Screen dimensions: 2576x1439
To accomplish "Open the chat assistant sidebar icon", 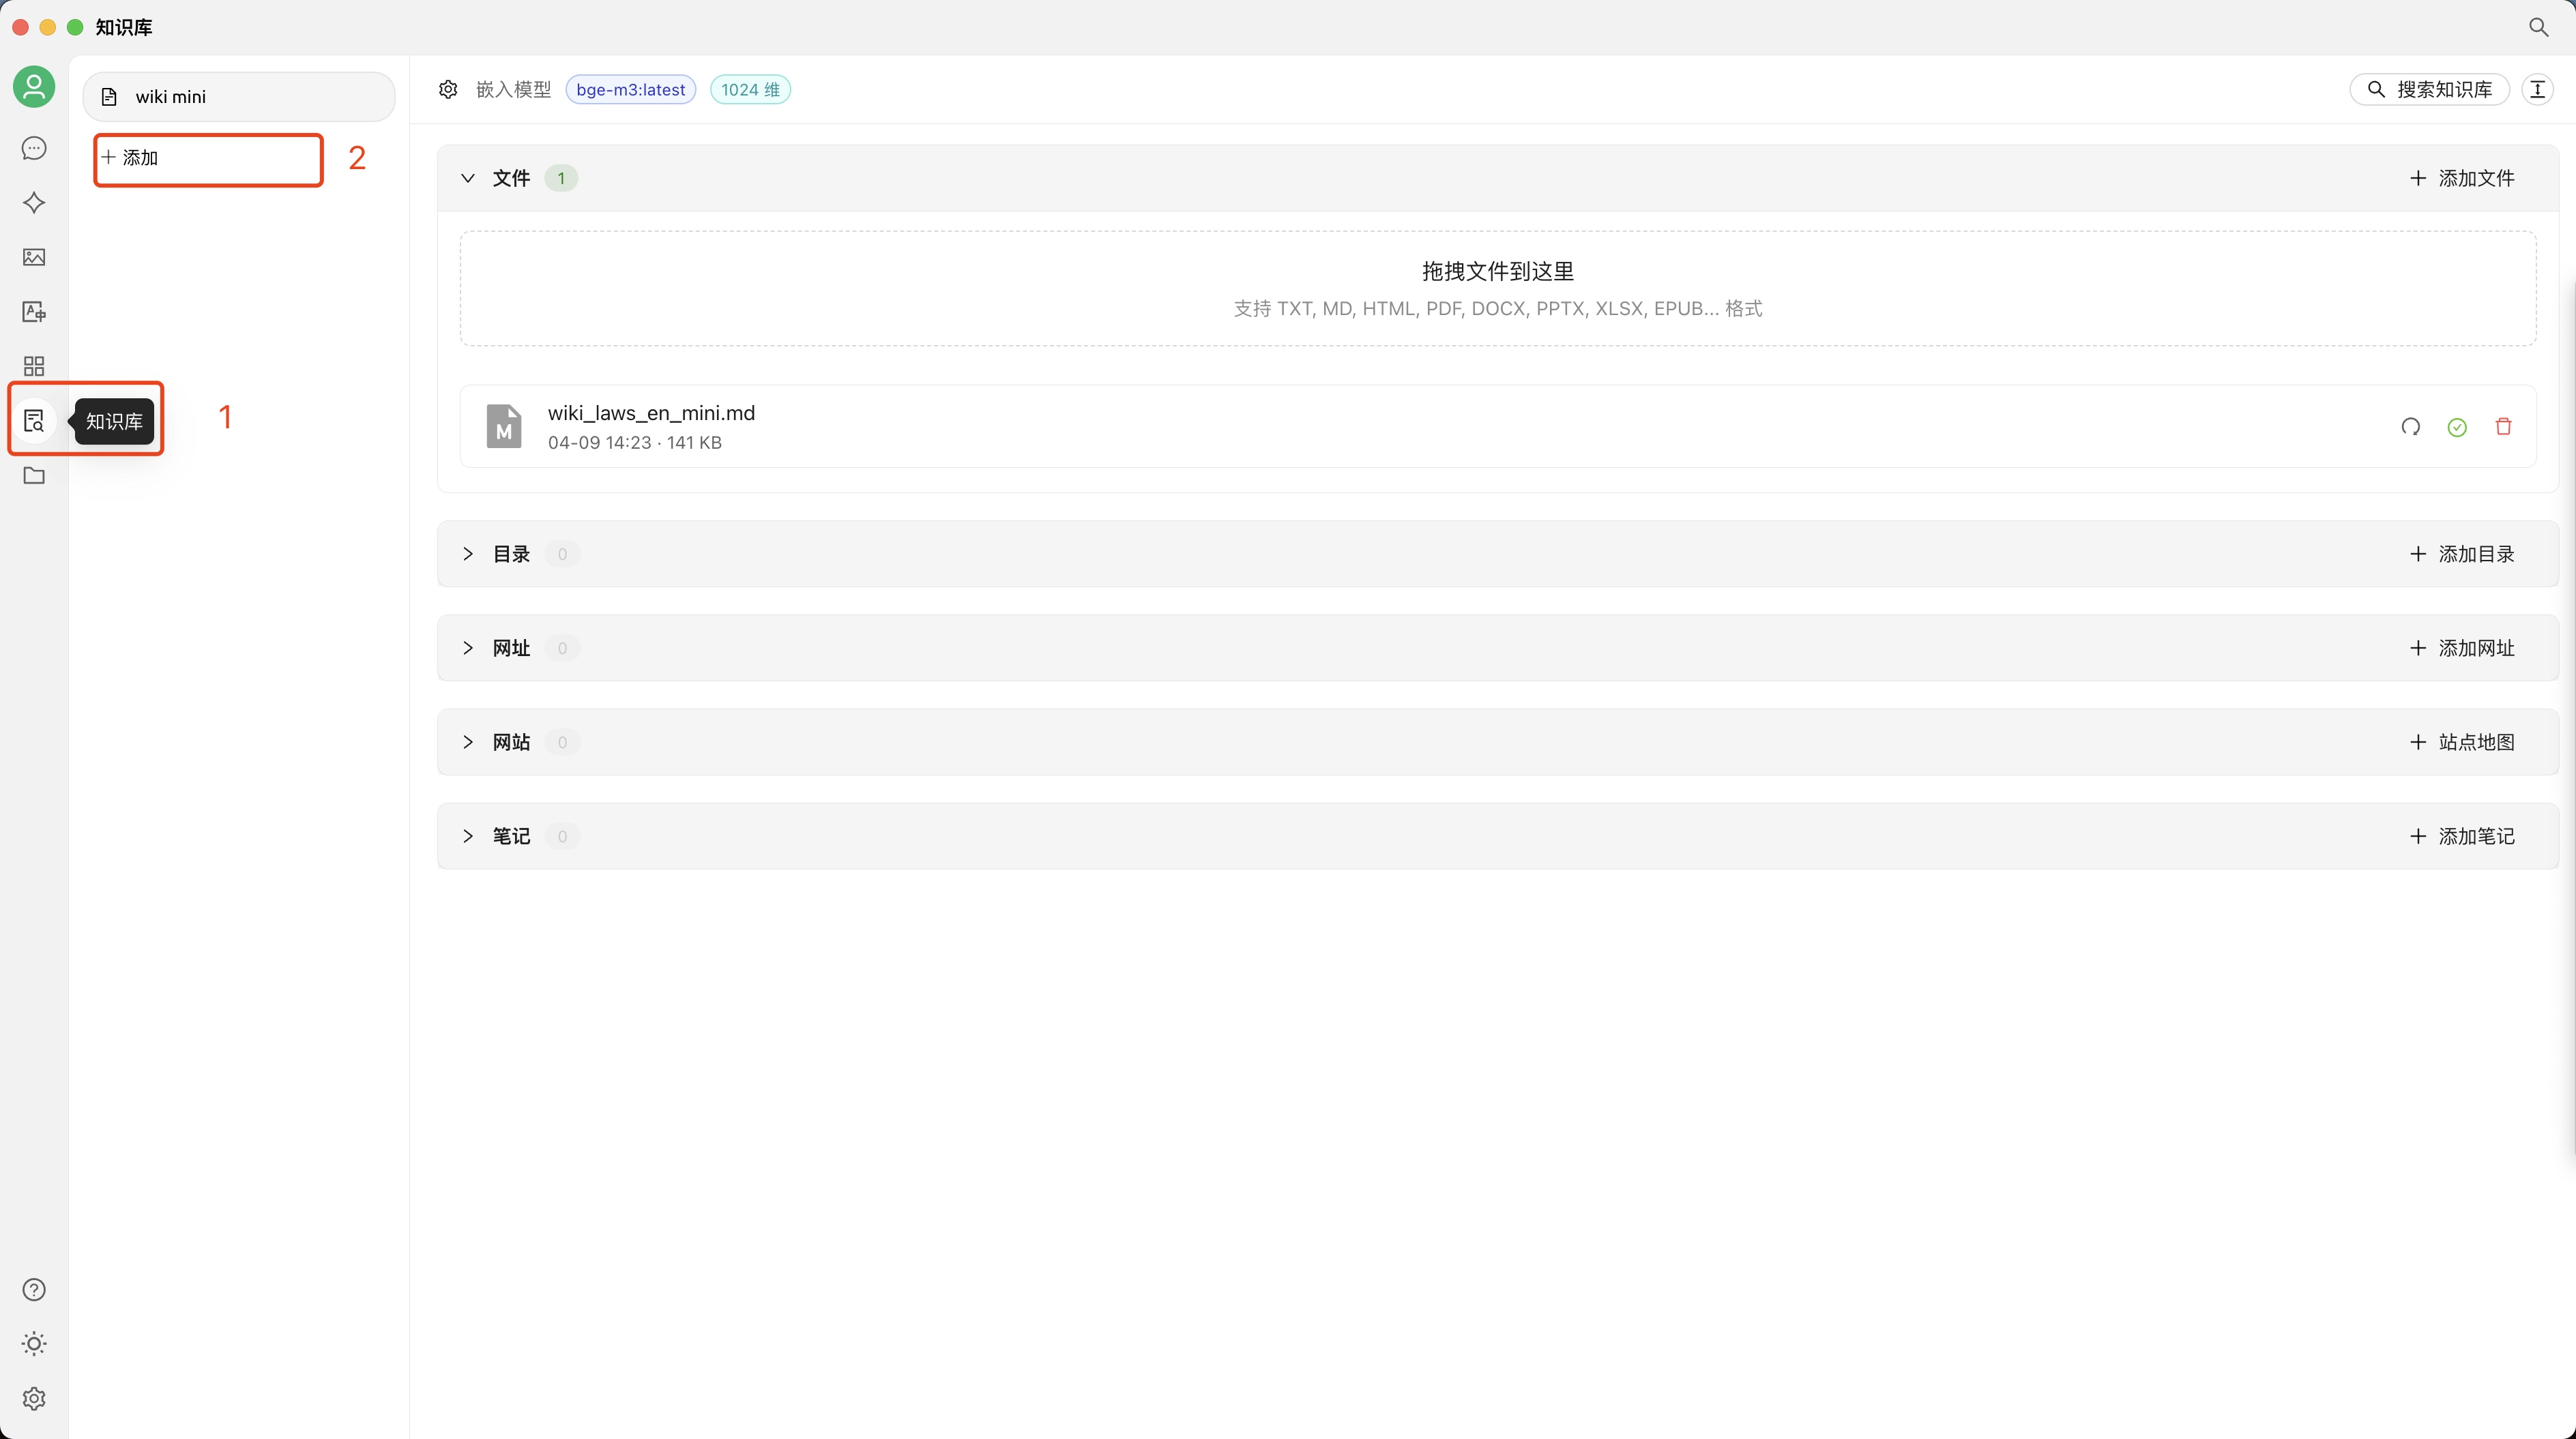I will coord(34,148).
